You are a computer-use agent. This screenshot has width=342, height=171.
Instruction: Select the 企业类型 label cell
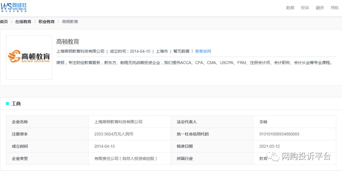(x=47, y=158)
